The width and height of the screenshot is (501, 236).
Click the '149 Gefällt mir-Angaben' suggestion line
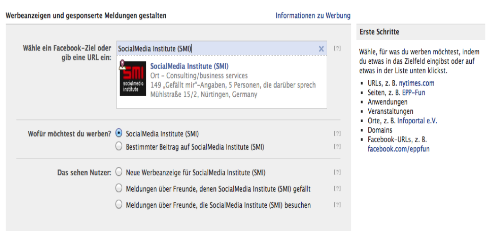click(233, 85)
